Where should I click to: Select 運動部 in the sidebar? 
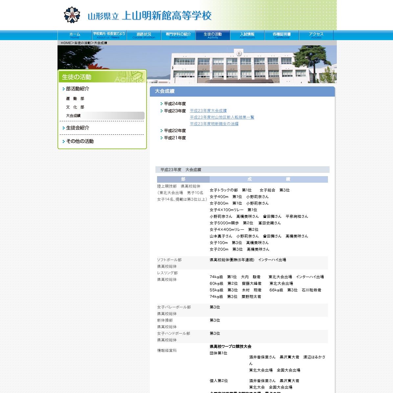[75, 99]
